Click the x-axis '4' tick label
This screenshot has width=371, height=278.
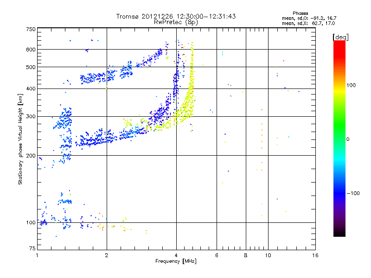coord(176,255)
